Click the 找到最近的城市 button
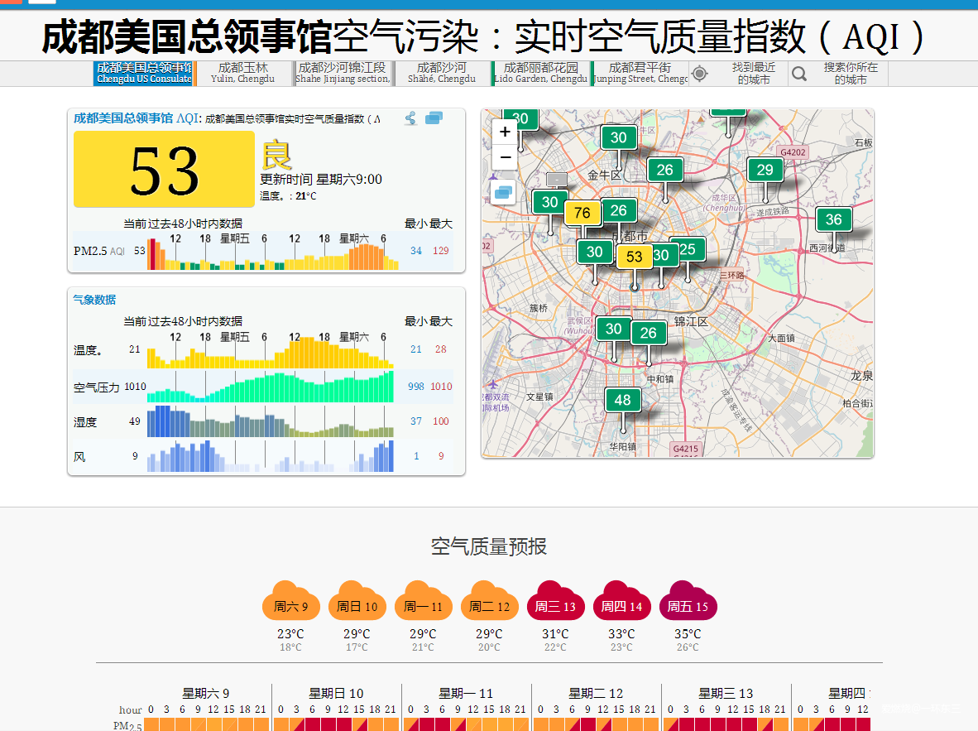 754,74
